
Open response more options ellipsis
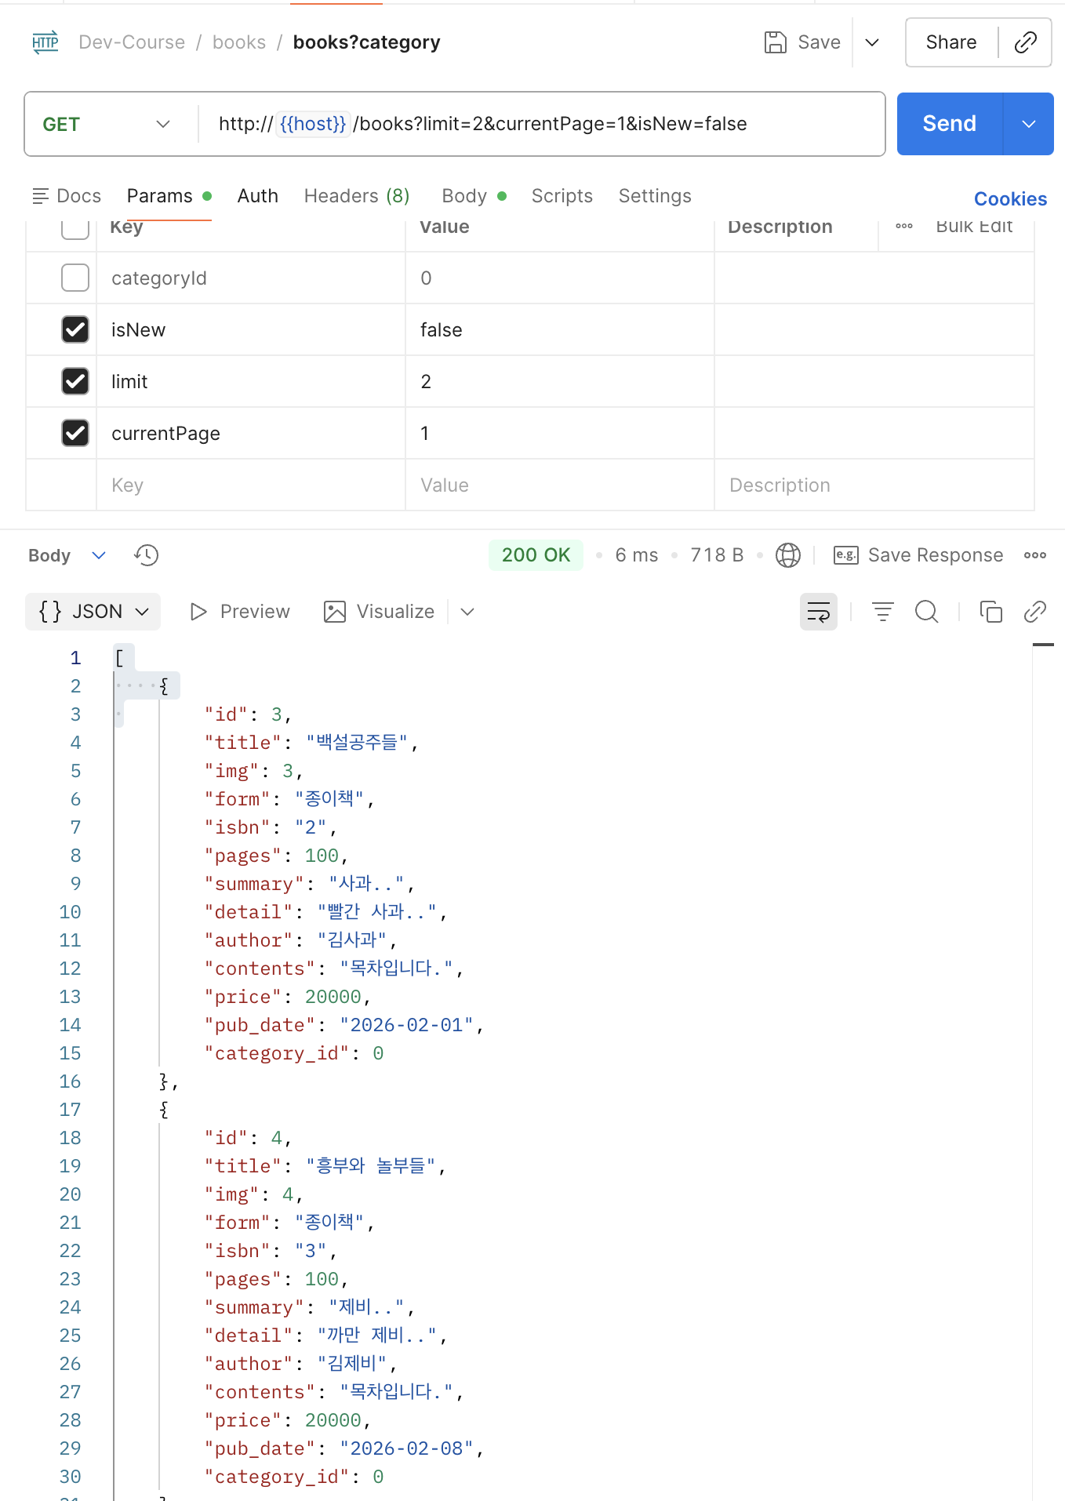pyautogui.click(x=1034, y=555)
